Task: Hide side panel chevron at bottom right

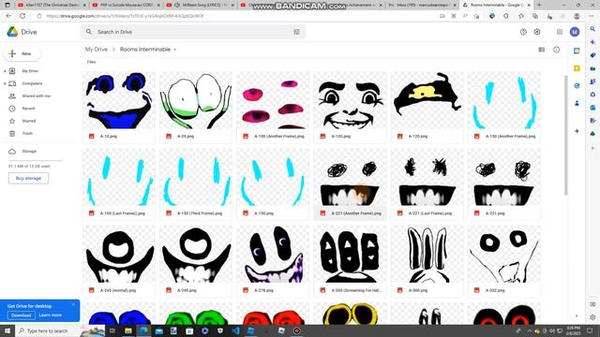Action: (577, 316)
